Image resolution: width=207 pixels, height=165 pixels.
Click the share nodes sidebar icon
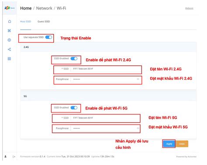(x=9, y=49)
